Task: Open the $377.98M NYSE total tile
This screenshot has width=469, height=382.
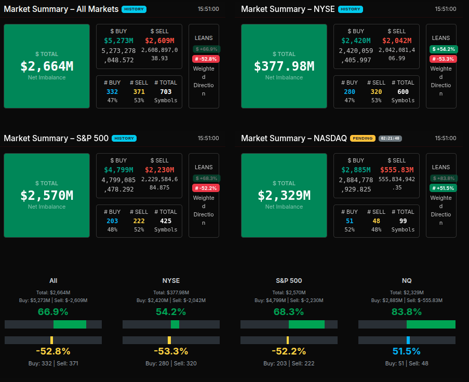Action: click(x=284, y=66)
